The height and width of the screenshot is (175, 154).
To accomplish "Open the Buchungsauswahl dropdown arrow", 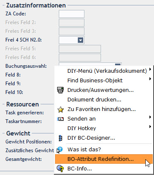I will (x=118, y=64).
